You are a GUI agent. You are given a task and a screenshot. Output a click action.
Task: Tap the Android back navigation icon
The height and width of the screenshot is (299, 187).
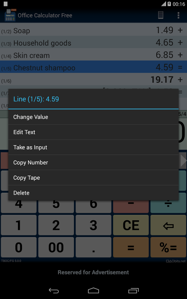(x=54, y=290)
